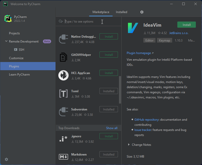Viewport: 202px width, 165px height.
Task: Click the Size: 3,12 MB text
Action: pyautogui.click(x=135, y=157)
